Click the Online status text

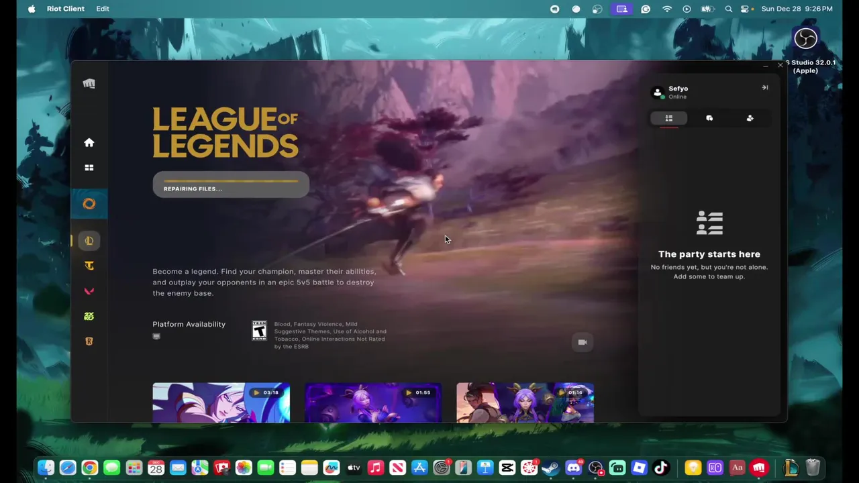(x=677, y=97)
